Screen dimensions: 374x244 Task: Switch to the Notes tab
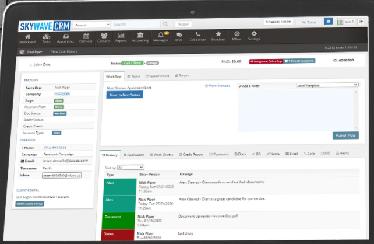tap(273, 154)
